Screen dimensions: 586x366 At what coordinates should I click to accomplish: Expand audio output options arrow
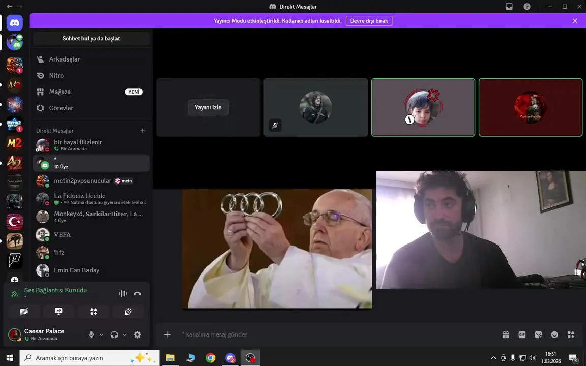[x=125, y=335]
